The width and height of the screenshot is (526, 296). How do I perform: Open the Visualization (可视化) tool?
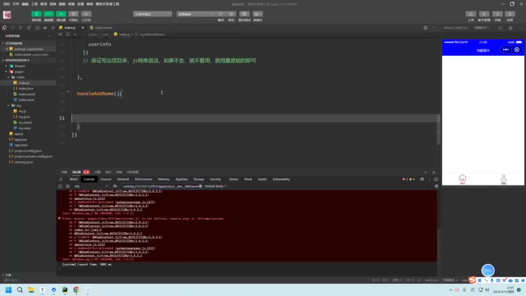point(74,14)
